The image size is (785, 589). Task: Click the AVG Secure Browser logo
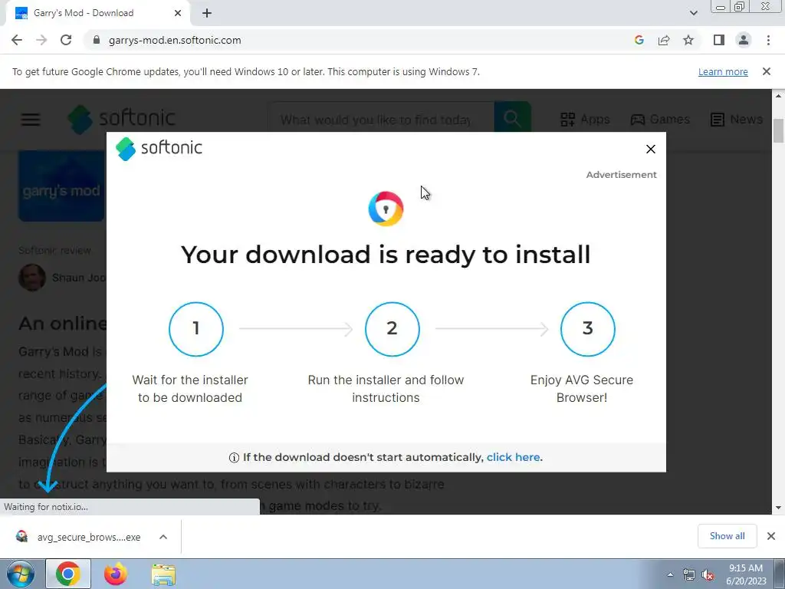pyautogui.click(x=386, y=209)
